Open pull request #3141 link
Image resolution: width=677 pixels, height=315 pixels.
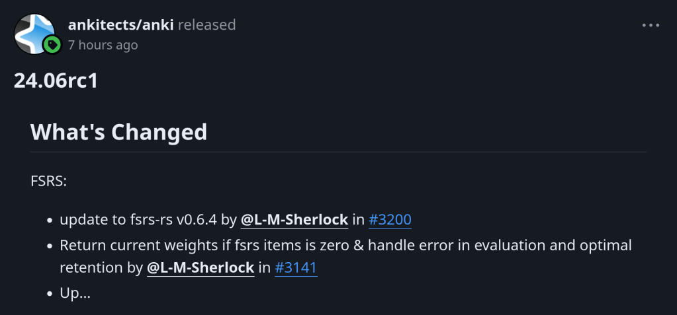click(296, 267)
